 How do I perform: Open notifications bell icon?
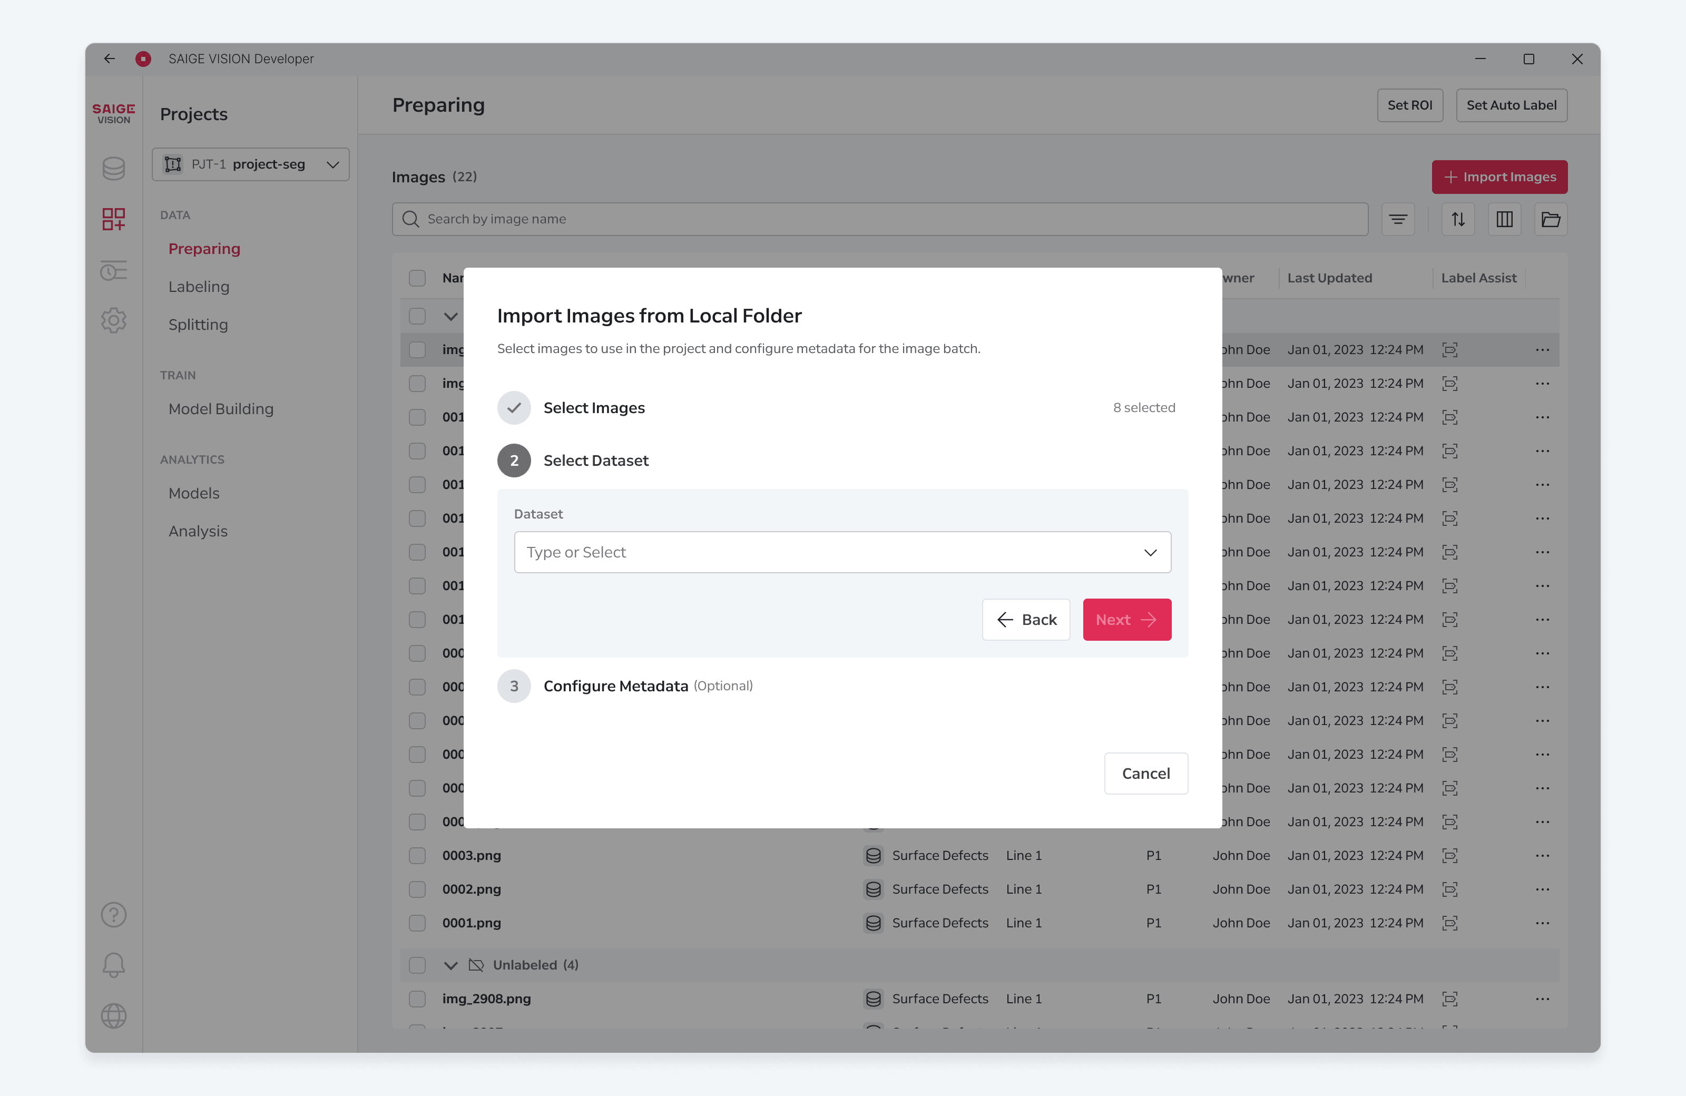(x=113, y=965)
